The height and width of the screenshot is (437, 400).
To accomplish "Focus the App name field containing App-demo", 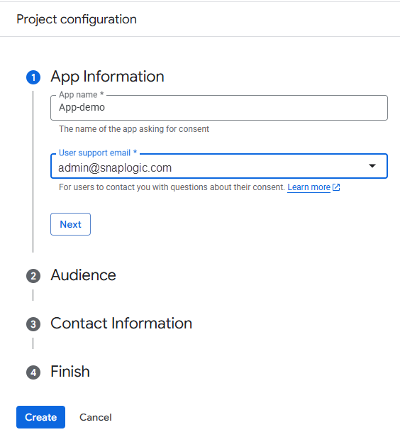I will point(219,108).
